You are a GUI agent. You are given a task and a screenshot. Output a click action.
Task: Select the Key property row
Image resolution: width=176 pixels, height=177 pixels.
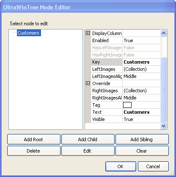107,62
